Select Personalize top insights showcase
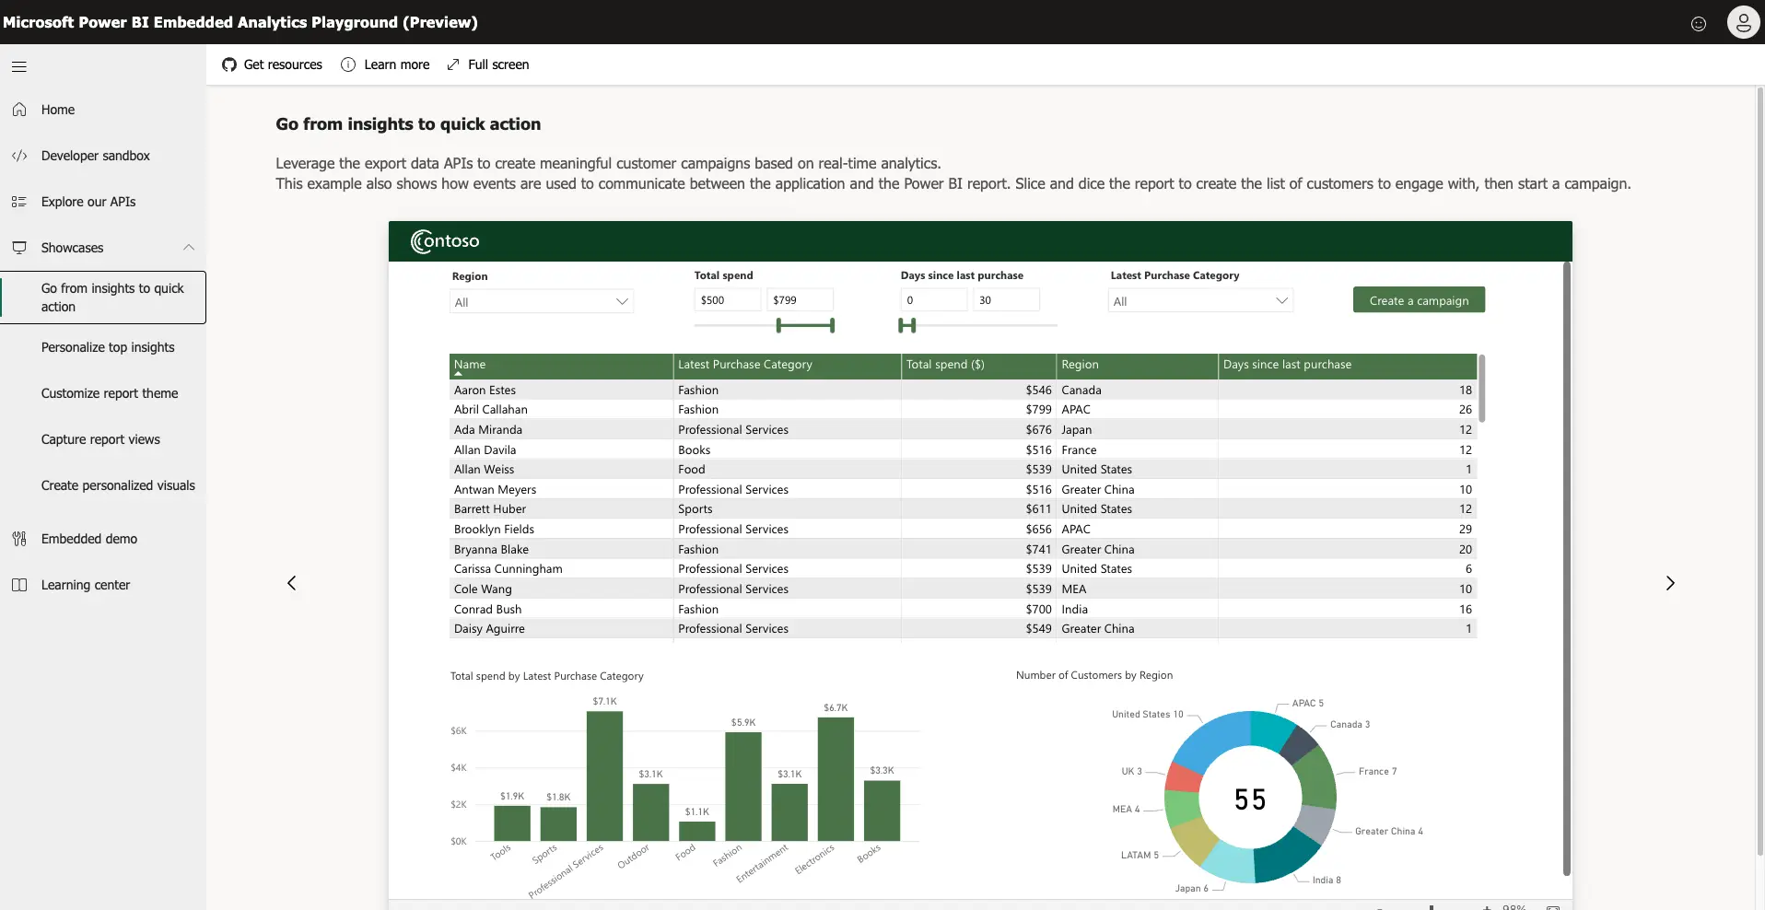The height and width of the screenshot is (910, 1765). click(x=108, y=347)
